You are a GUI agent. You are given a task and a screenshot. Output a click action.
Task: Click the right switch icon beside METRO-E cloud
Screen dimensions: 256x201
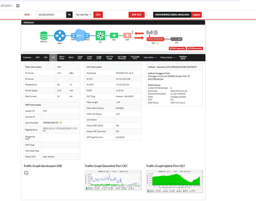pyautogui.click(x=87, y=35)
